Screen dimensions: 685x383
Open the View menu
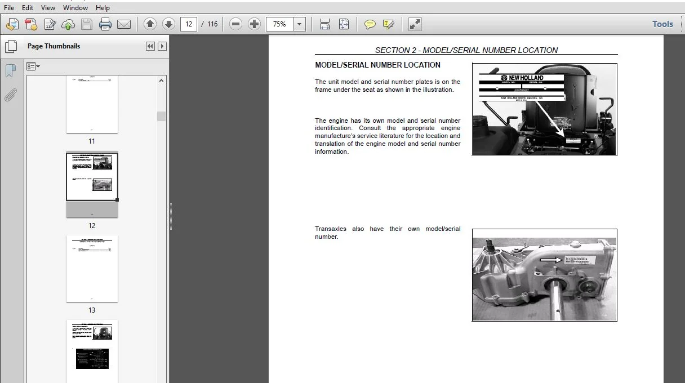(48, 8)
